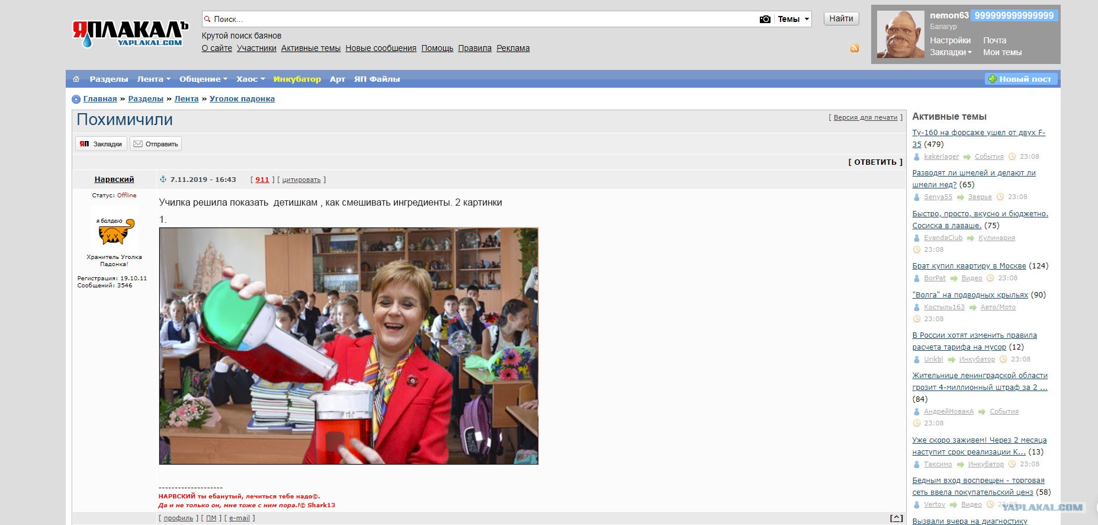Click the Разделы breadcrumb link
This screenshot has width=1098, height=525.
pos(146,99)
